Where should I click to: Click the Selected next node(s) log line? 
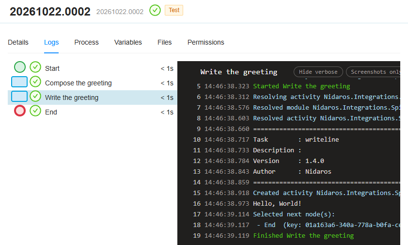294,214
